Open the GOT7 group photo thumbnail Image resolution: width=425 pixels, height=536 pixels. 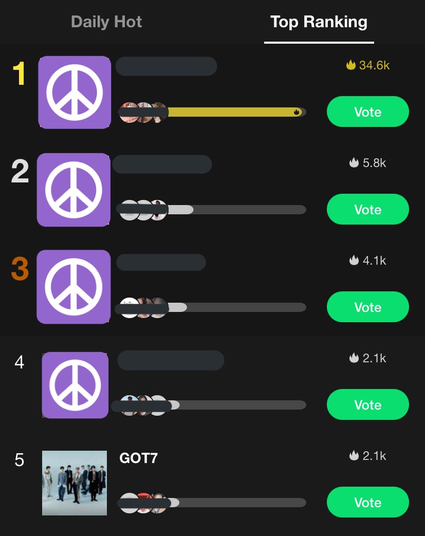click(x=75, y=483)
